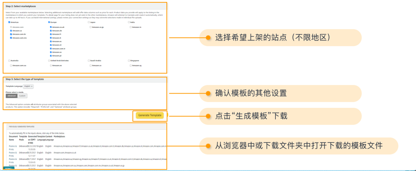Open the Template Language dropdown

[x=29, y=87]
